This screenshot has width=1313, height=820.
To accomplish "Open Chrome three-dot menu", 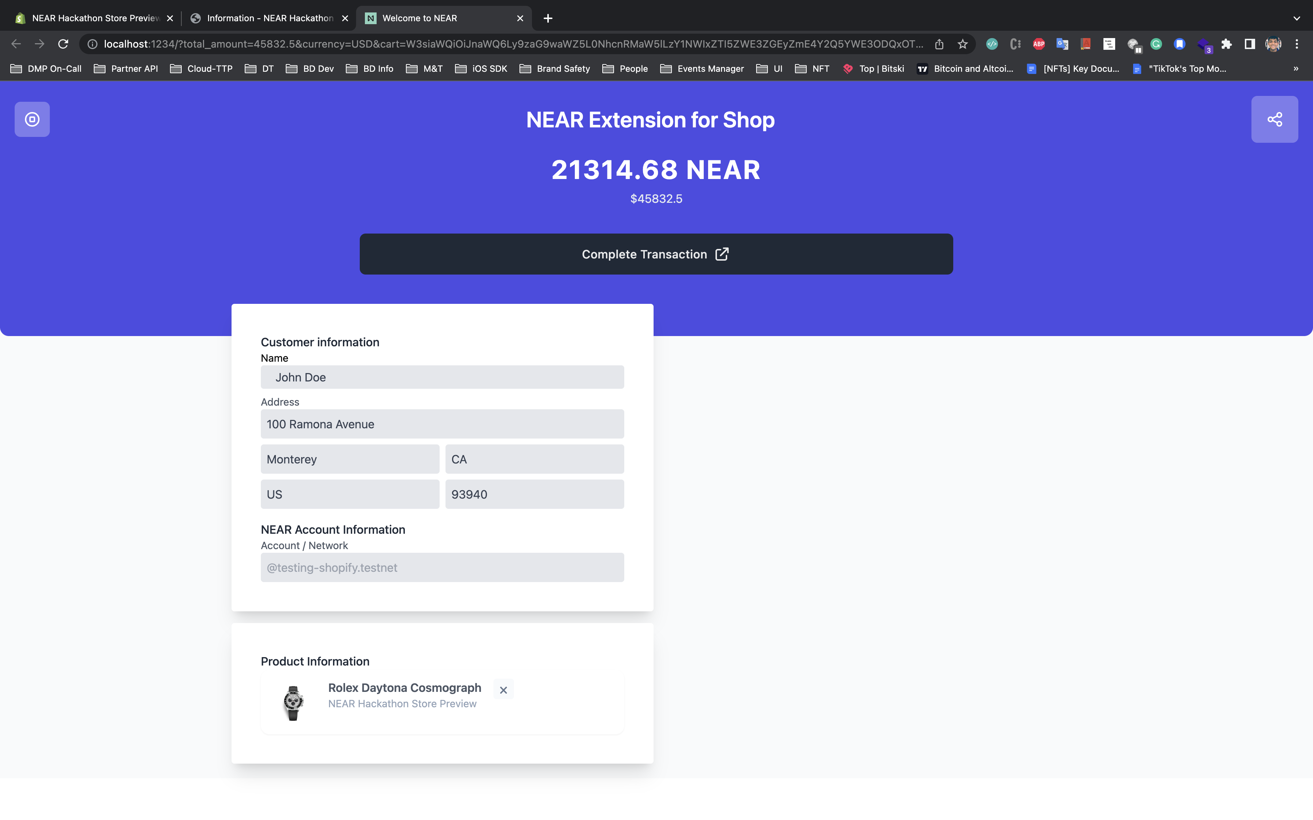I will click(1297, 44).
